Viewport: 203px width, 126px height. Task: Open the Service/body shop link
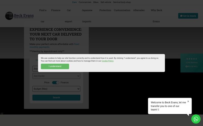click(122, 2)
